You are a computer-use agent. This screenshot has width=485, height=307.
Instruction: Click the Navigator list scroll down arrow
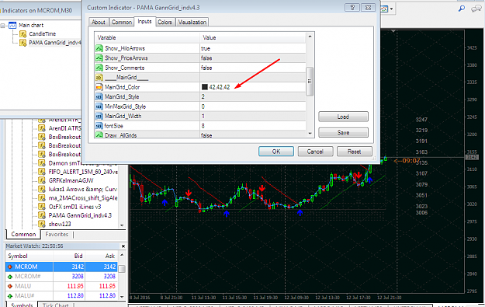[x=122, y=225]
